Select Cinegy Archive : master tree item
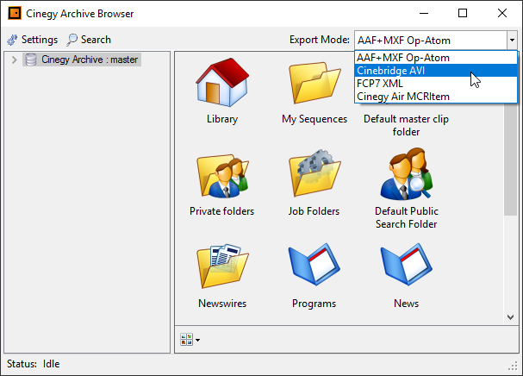Image resolution: width=523 pixels, height=376 pixels. pos(82,60)
